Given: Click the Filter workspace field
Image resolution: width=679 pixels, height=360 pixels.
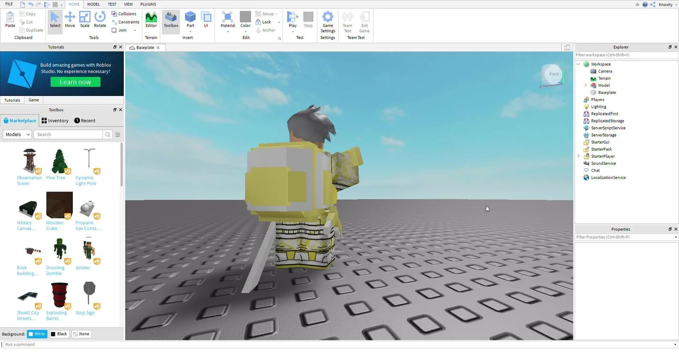Looking at the screenshot, I should (x=626, y=55).
